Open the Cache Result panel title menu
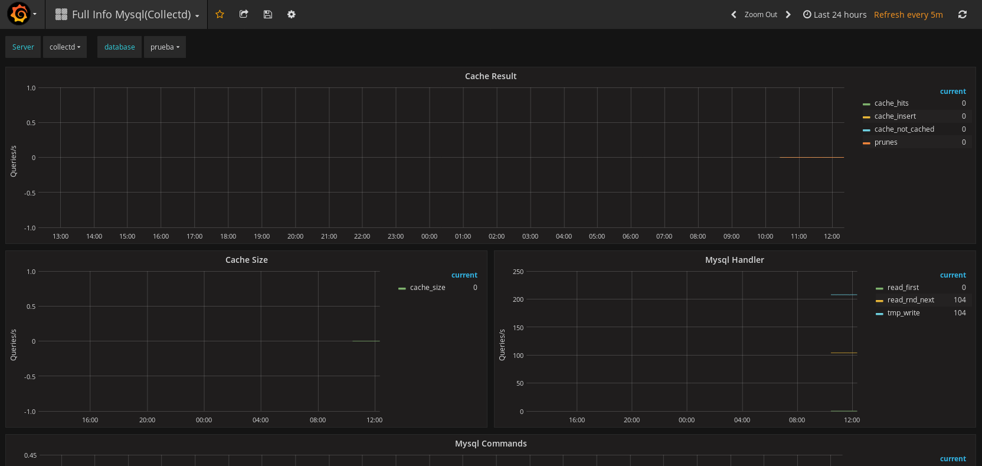 [x=490, y=76]
